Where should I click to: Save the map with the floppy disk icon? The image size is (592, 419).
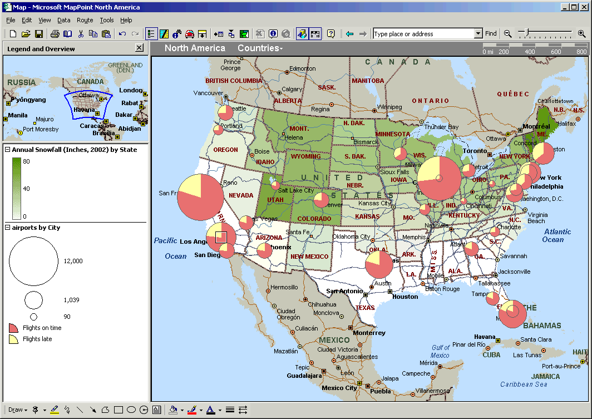[38, 34]
